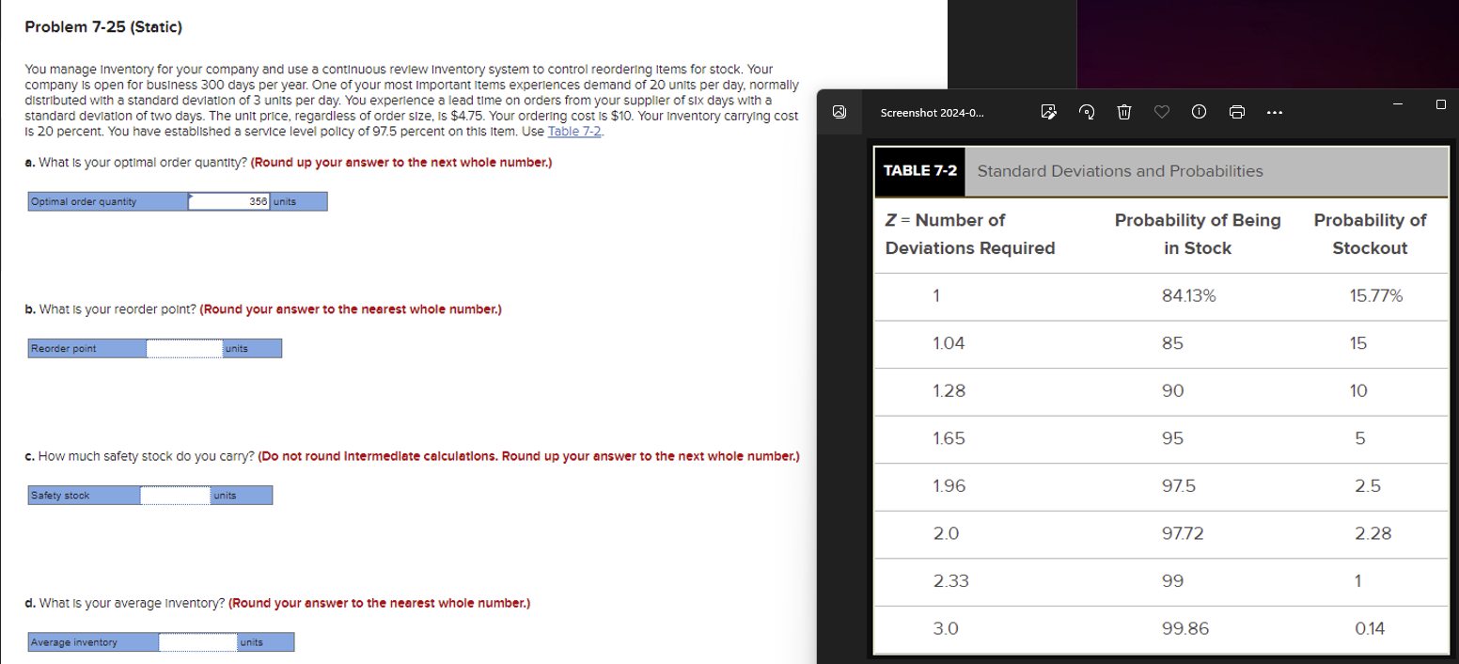Click the TABLE 7-2 header label

pos(918,171)
